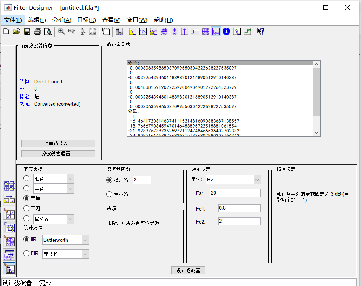Open the 滤波器管理器 dialog
This screenshot has width=361, height=286.
58,154
